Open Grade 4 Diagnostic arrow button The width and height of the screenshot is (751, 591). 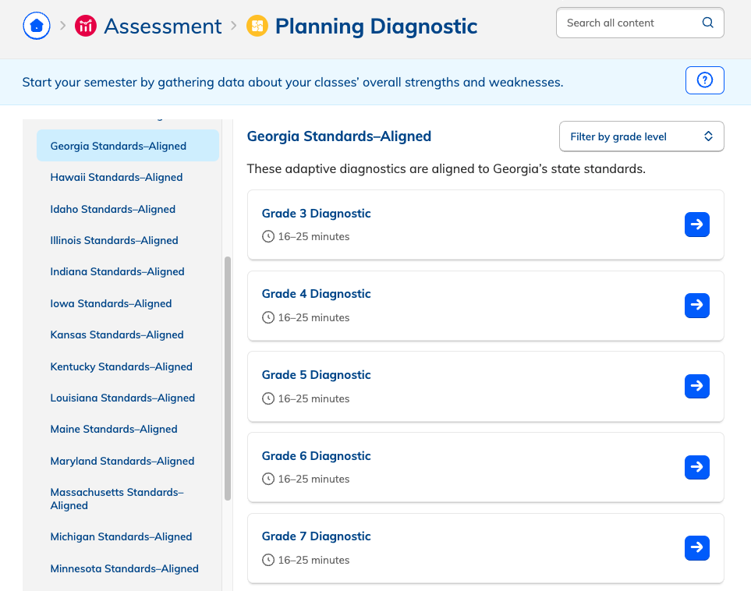[697, 306]
